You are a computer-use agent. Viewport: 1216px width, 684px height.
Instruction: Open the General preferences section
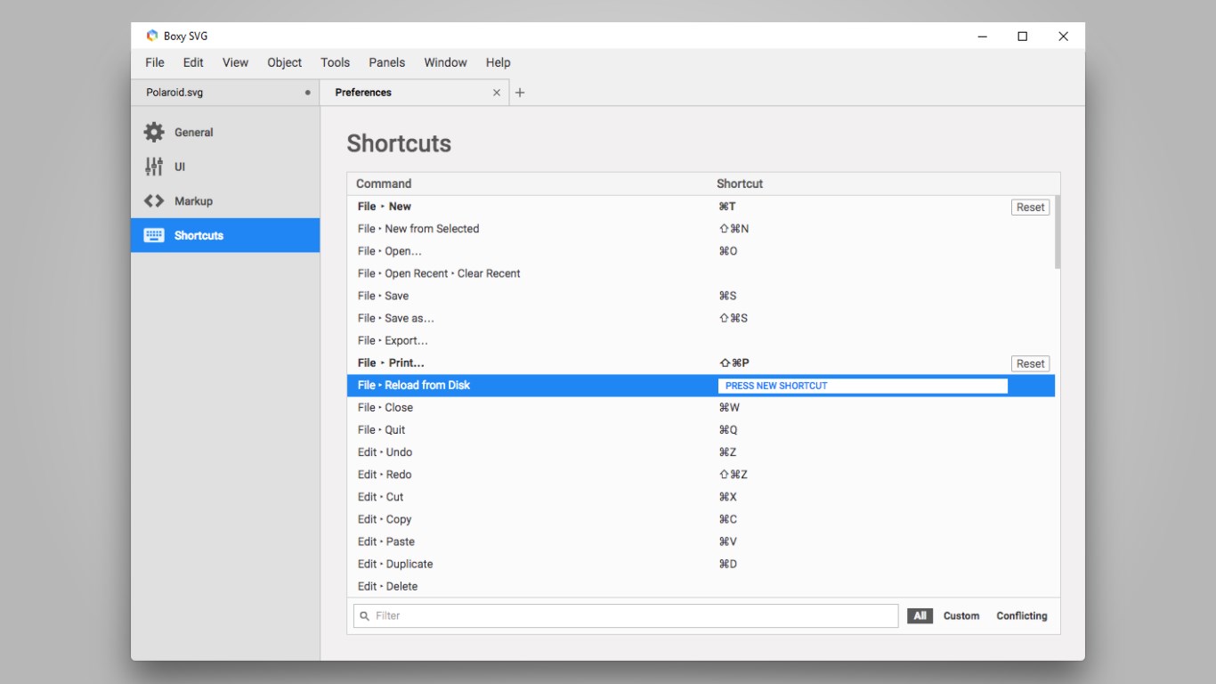coord(191,132)
